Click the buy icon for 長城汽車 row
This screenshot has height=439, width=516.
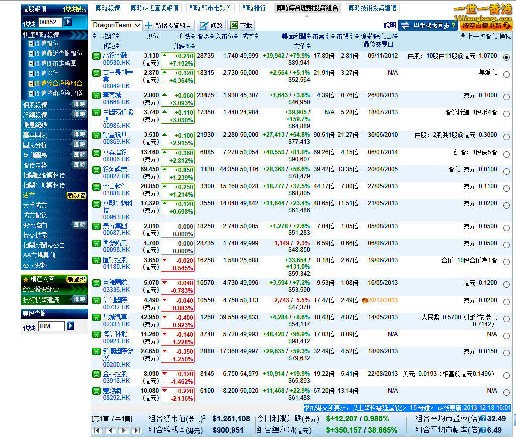click(x=96, y=318)
